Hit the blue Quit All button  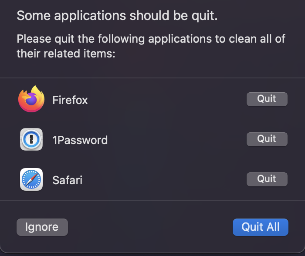[x=260, y=227]
